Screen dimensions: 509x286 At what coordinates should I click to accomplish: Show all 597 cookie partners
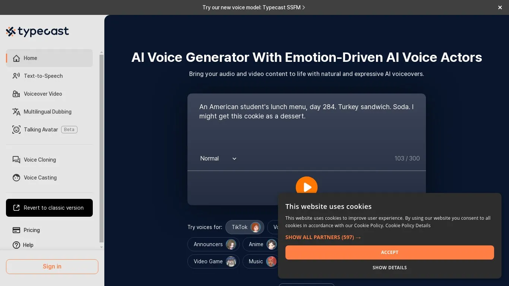pyautogui.click(x=323, y=237)
